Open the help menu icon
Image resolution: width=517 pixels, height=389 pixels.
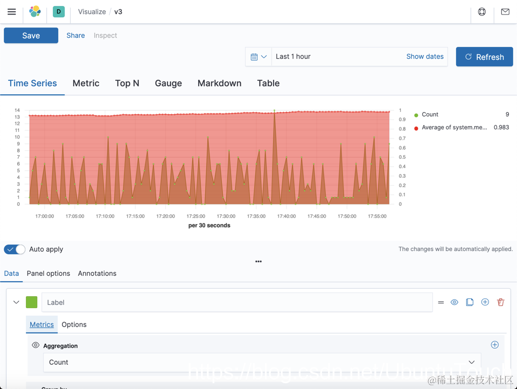pyautogui.click(x=481, y=12)
